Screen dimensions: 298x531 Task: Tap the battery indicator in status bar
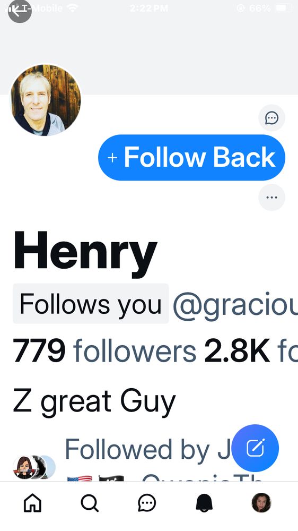click(284, 8)
